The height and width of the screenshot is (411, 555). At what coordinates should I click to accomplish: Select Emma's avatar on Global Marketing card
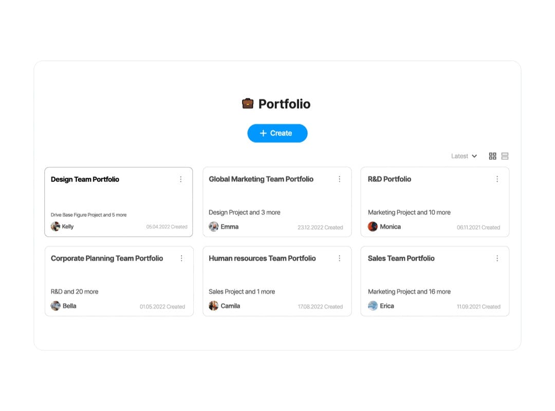click(213, 227)
